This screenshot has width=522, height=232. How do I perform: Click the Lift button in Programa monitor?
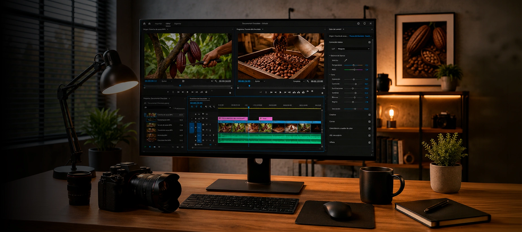pyautogui.click(x=294, y=92)
